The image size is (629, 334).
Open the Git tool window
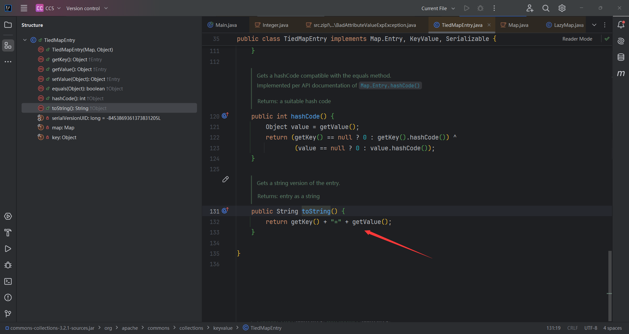8,314
